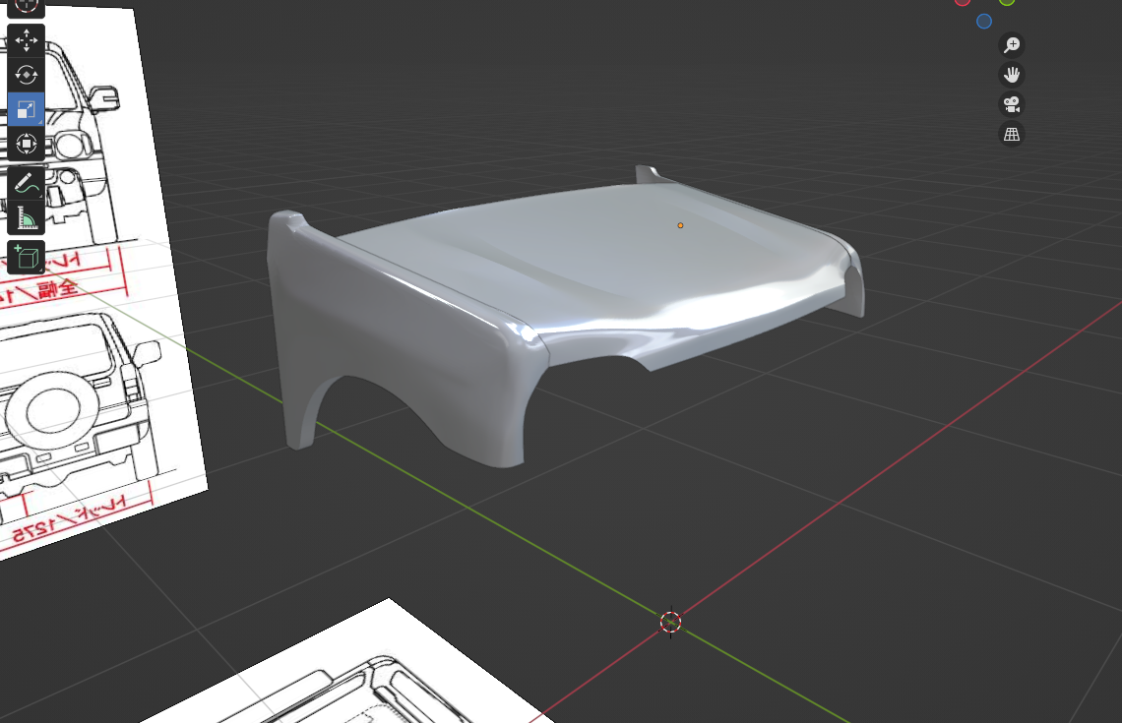Click the orange origin dot on the hood

(x=680, y=225)
